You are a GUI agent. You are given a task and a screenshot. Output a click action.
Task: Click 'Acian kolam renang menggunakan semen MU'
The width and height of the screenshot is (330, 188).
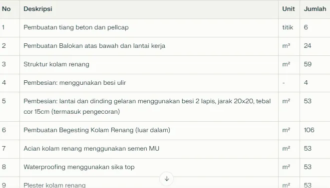pyautogui.click(x=91, y=149)
